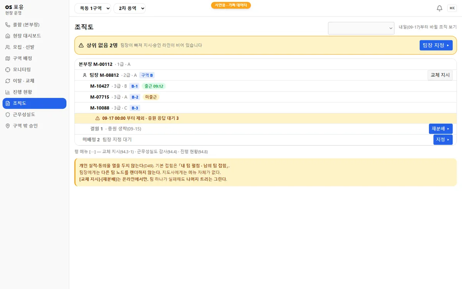Click the person icon beside 팀장 M-08812
The image size is (462, 289).
pyautogui.click(x=85, y=75)
